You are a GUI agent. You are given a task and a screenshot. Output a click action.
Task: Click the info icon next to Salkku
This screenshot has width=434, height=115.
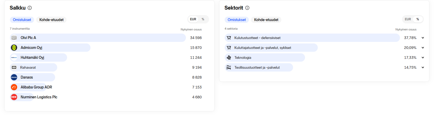coord(30,8)
